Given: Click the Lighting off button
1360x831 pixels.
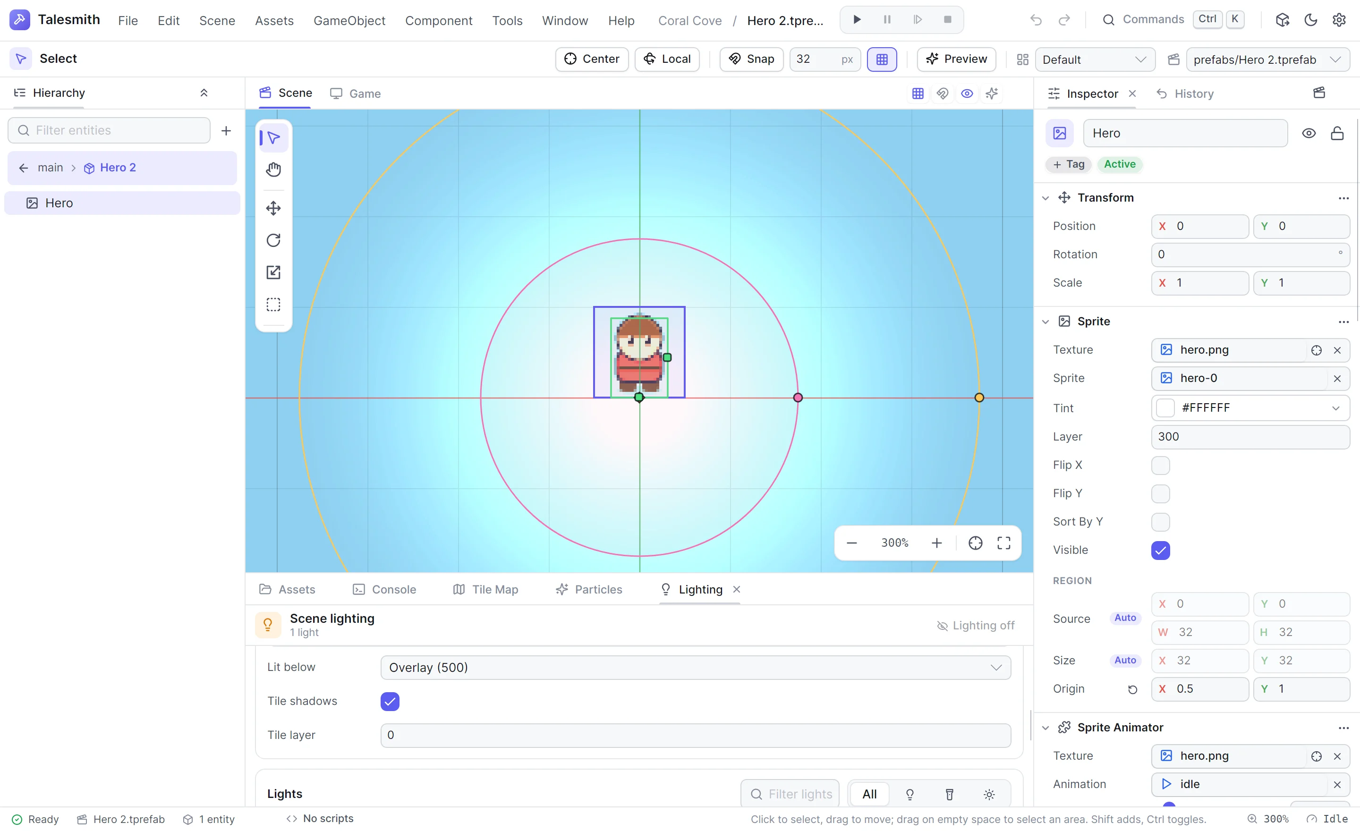Looking at the screenshot, I should coord(975,625).
